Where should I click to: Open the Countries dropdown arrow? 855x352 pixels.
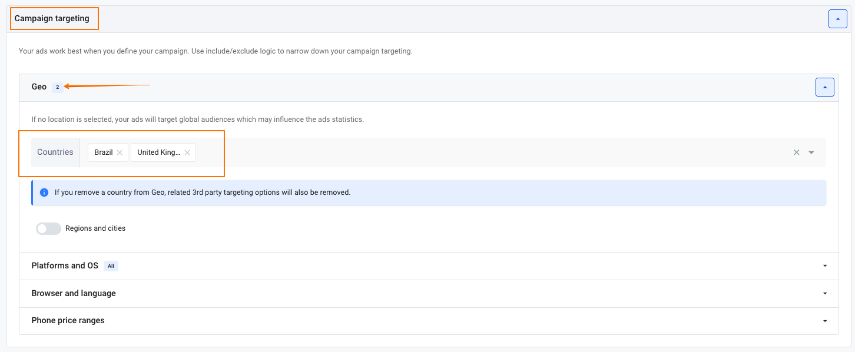click(x=811, y=152)
